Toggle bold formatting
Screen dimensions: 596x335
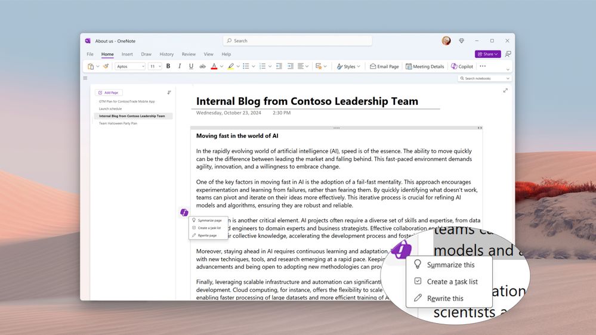[168, 66]
